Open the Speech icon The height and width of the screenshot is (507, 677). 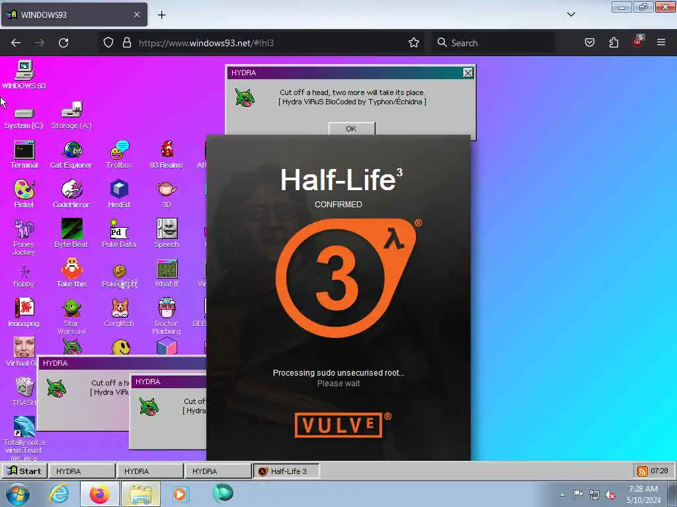[167, 233]
